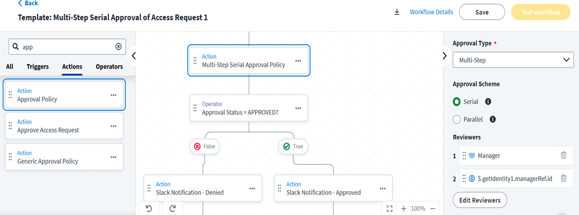This screenshot has height=215, width=579.
Task: Toggle fullscreen canvas view
Action: click(x=389, y=209)
